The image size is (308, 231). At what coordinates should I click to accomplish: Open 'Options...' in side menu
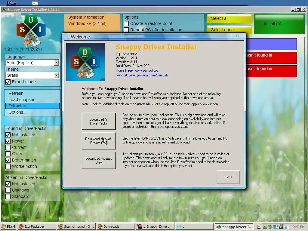[x=32, y=112]
